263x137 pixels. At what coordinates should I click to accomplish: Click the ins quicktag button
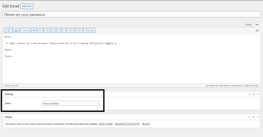(40, 30)
